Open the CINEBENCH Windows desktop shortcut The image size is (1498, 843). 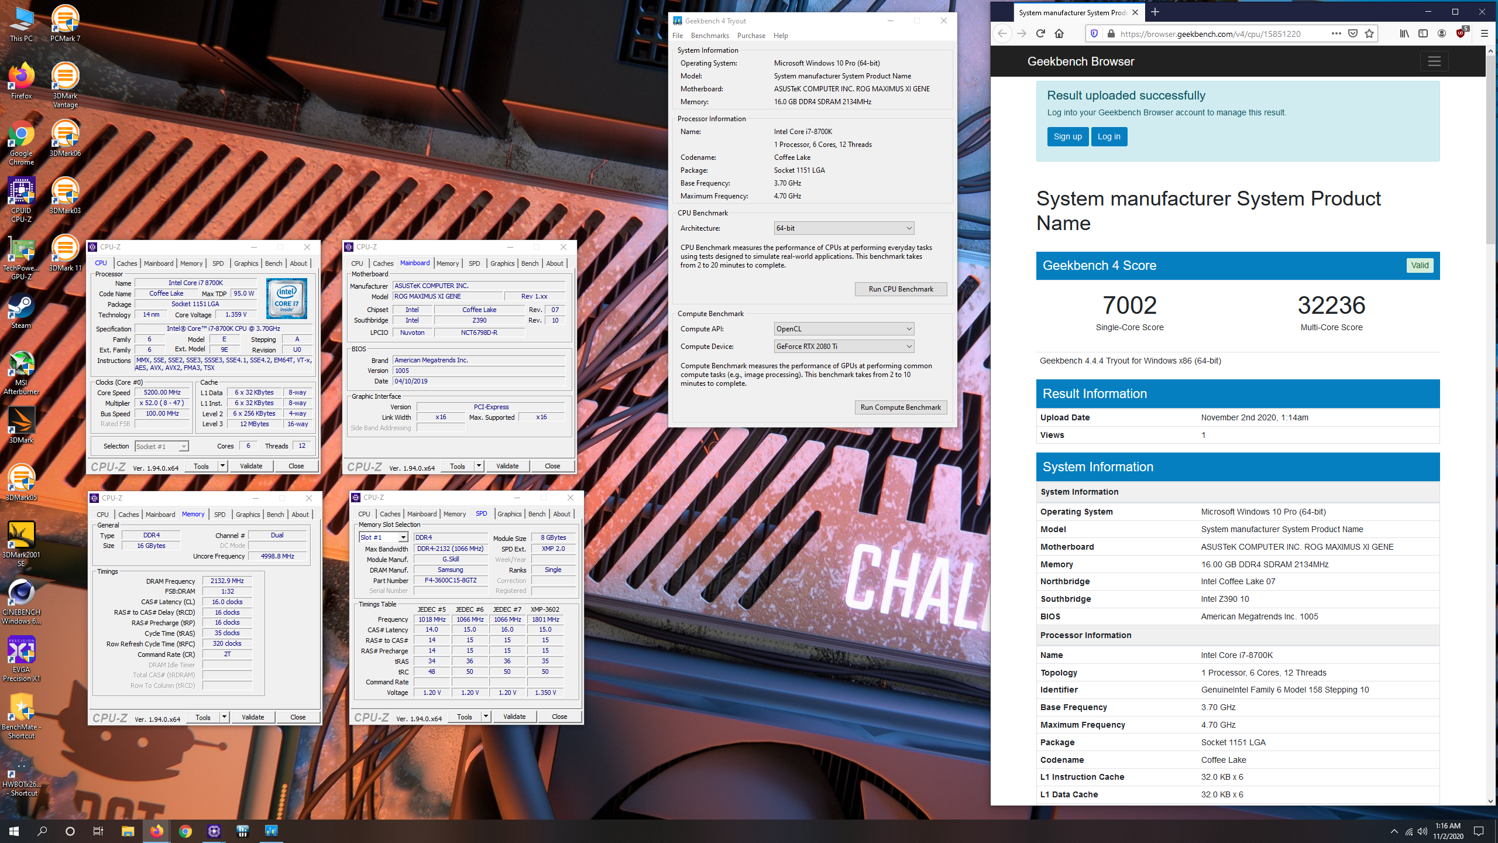pos(21,602)
